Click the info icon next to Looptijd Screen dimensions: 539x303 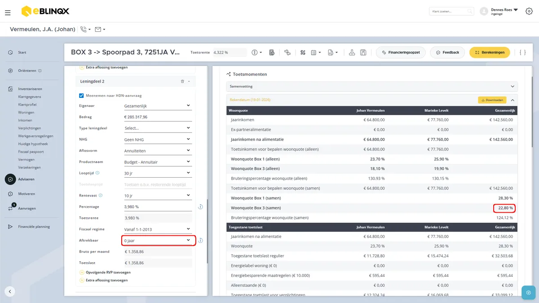[x=97, y=172]
